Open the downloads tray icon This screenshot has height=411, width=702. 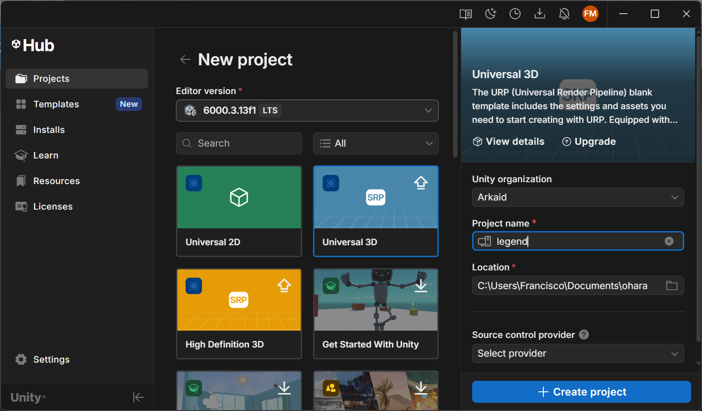point(540,14)
